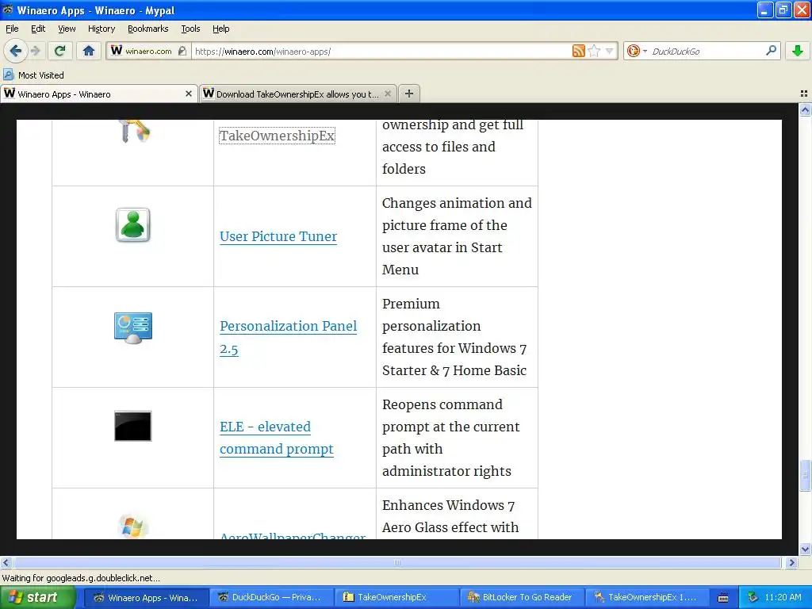
Task: Click the User Picture Tuner green avatar icon
Action: tap(133, 225)
